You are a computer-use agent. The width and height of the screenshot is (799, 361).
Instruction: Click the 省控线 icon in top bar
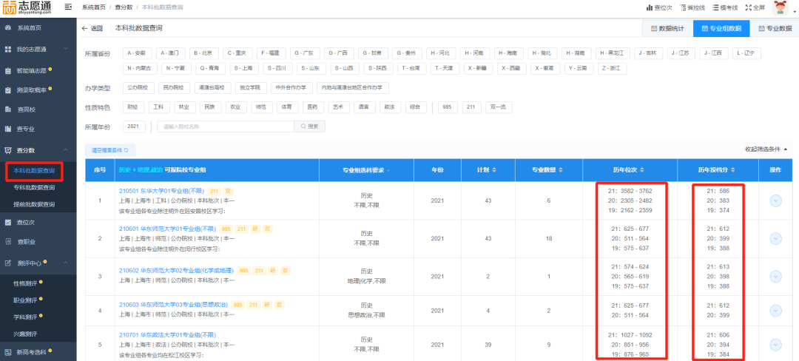tap(690, 7)
